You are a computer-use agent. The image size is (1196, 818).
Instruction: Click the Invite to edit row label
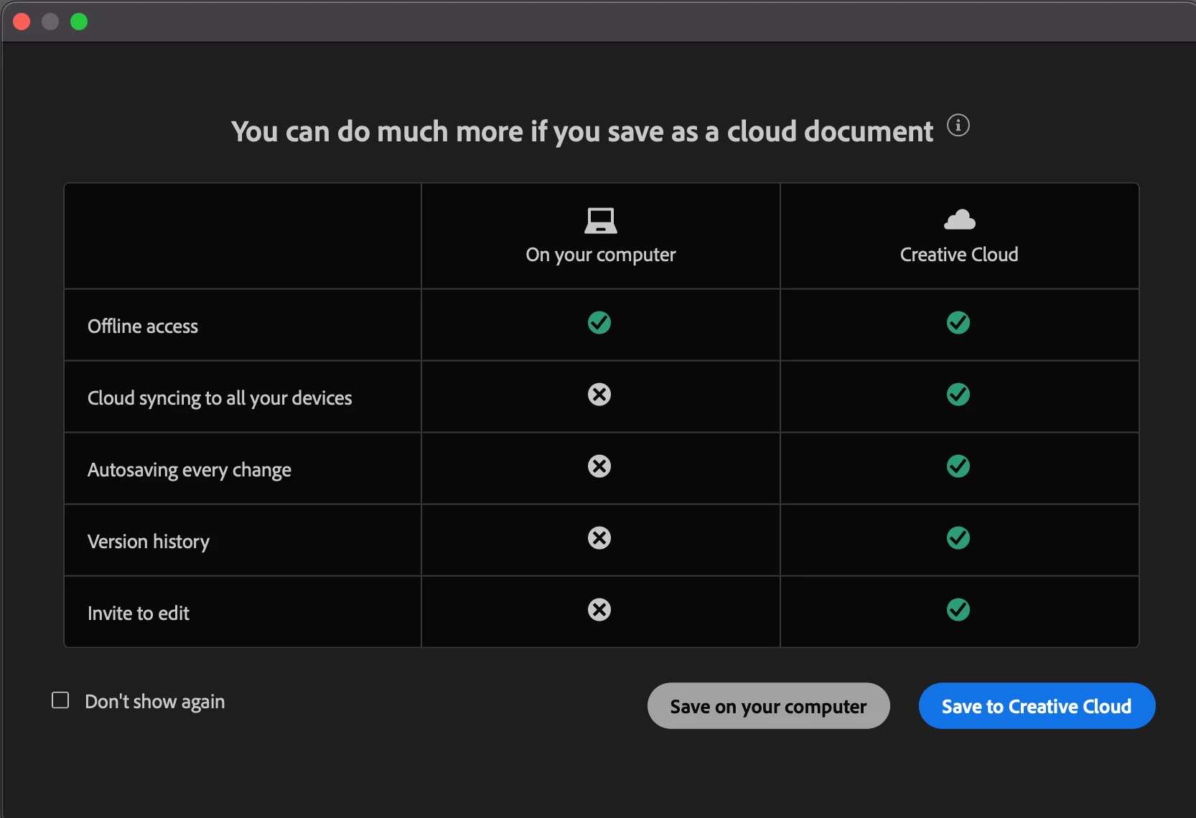(x=139, y=613)
